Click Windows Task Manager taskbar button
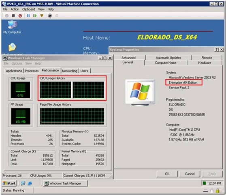The image size is (226, 195). pos(65,184)
